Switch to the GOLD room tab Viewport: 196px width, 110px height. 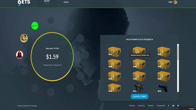[66, 2]
